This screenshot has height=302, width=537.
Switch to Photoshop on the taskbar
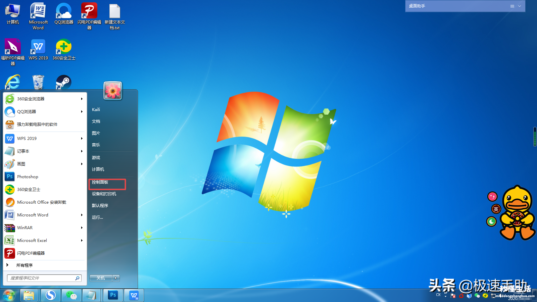pos(113,295)
